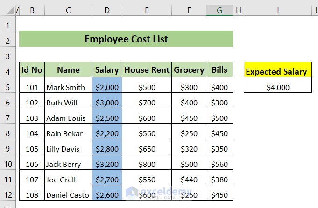Select Lilly Davis name cell
Viewport: 318px width, 208px height.
click(68, 149)
